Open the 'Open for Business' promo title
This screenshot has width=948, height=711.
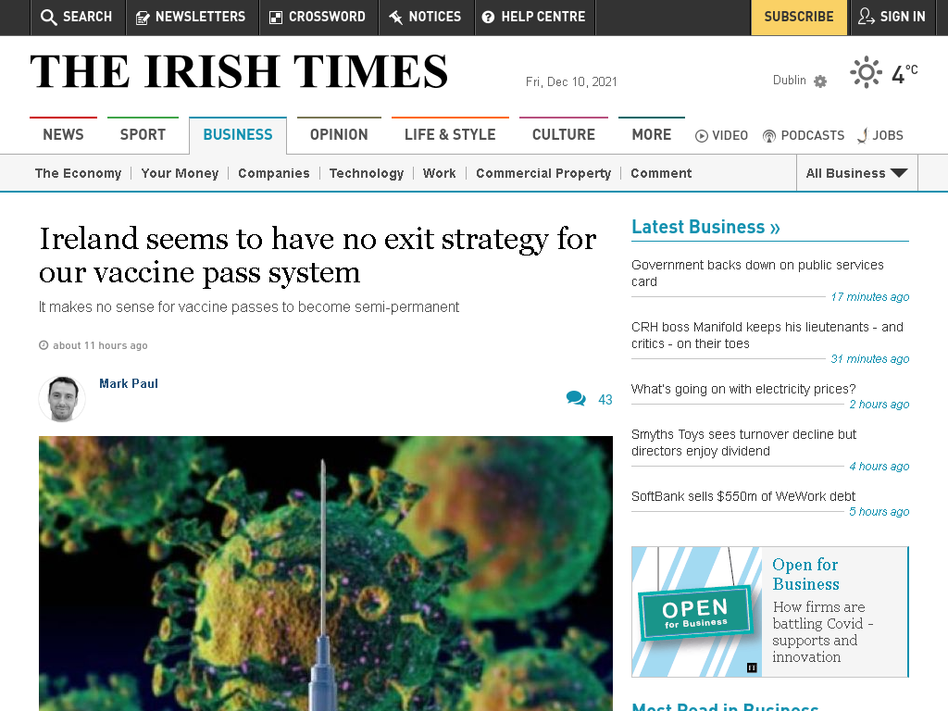click(806, 574)
